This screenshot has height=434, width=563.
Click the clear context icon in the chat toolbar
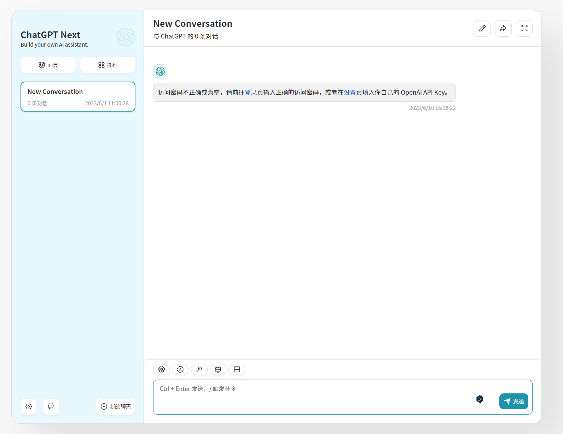tap(237, 369)
